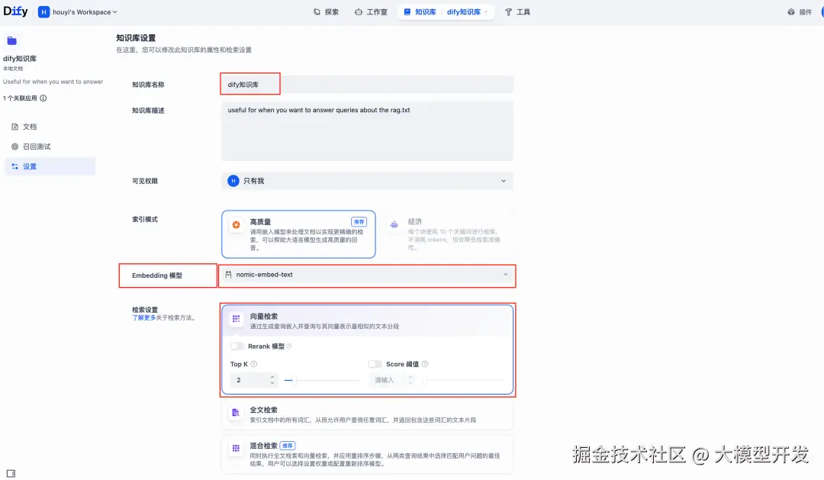Screen dimensions: 824x480
Task: Open the dify知识库 breadcrumb dropdown
Action: pos(467,12)
